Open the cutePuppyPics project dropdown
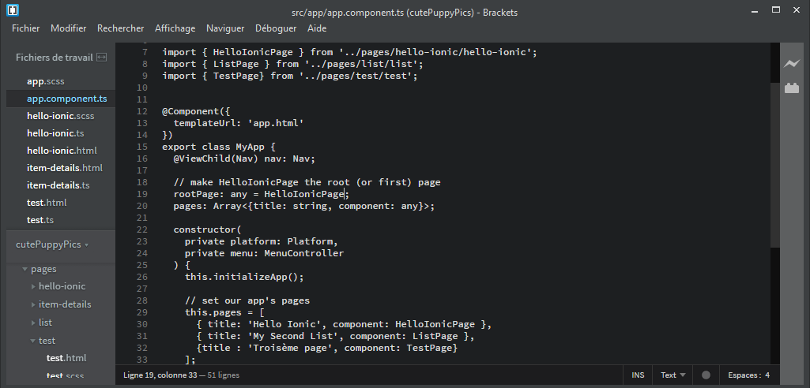 coord(52,244)
